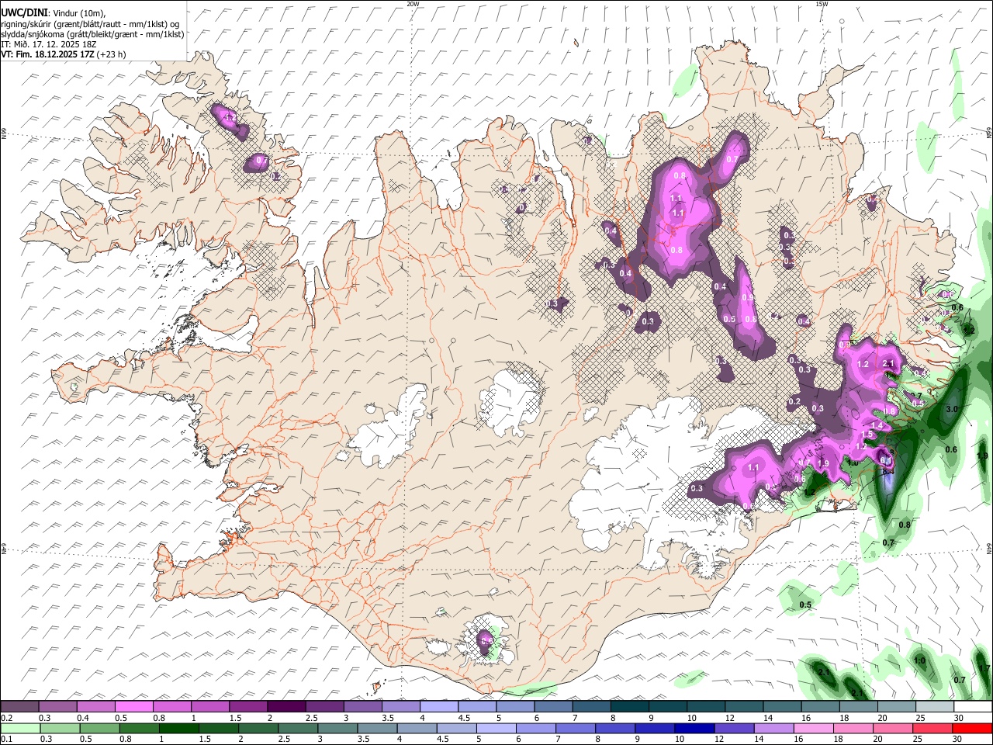This screenshot has width=993, height=745.
Task: Pick top-row teal swatch between 8 and 9
Action: click(x=630, y=707)
